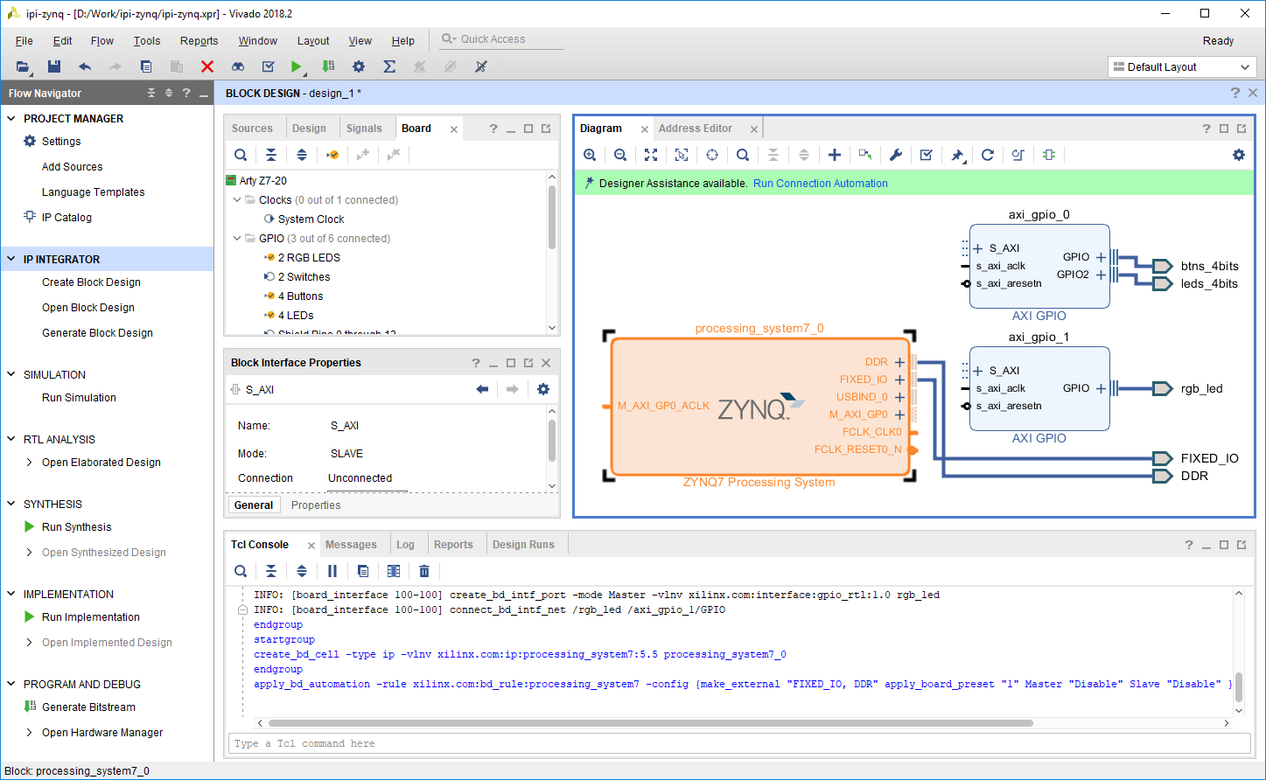The image size is (1266, 780).
Task: Collapse the Clocks group in Board tree
Action: [237, 200]
